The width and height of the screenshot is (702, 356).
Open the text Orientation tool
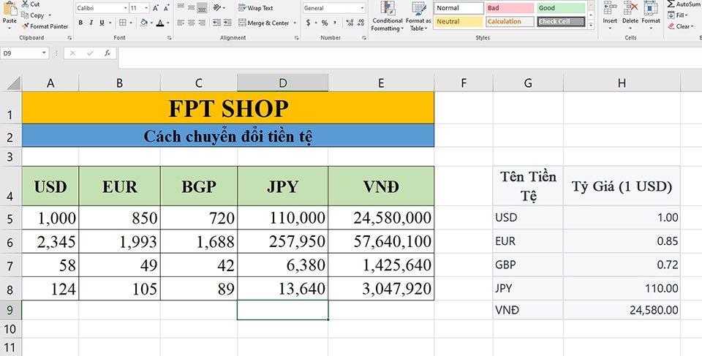[217, 7]
